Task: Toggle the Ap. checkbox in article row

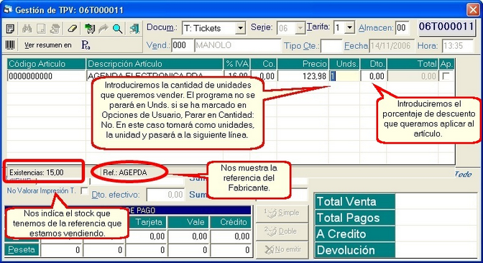Action: [446, 75]
